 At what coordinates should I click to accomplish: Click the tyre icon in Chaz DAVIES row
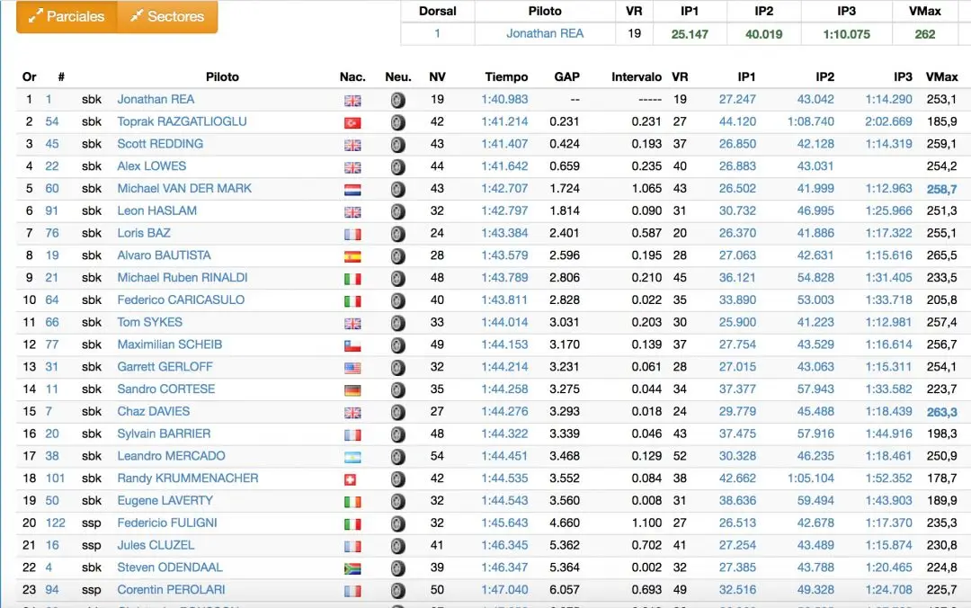click(398, 412)
